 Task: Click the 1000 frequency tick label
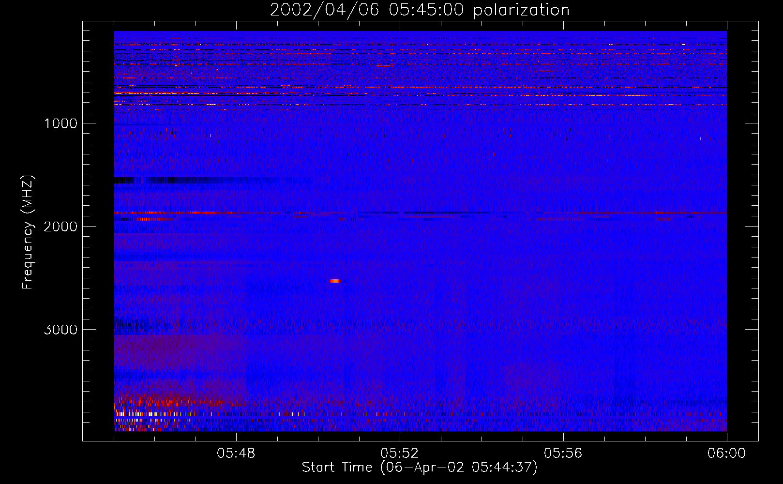click(x=60, y=123)
